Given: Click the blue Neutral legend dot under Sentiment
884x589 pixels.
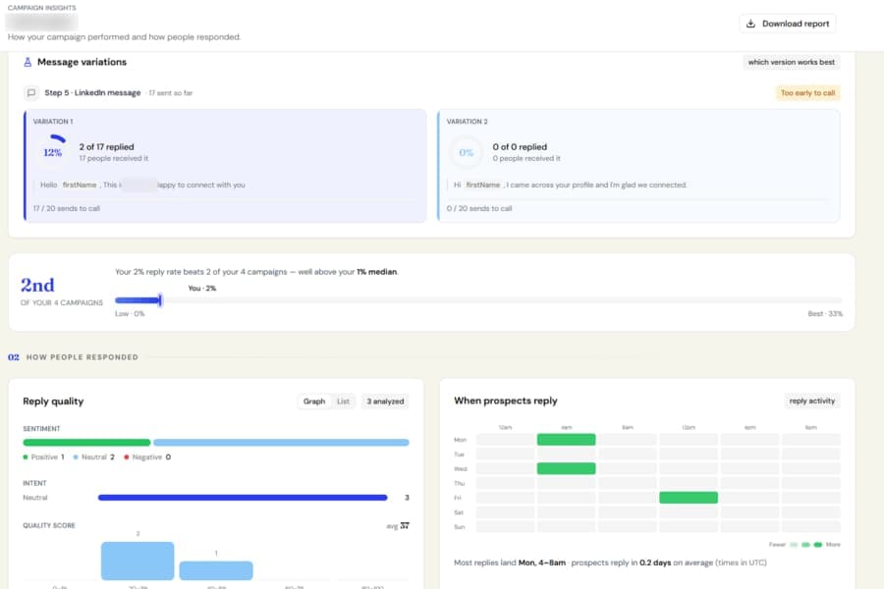Looking at the screenshot, I should [76, 457].
